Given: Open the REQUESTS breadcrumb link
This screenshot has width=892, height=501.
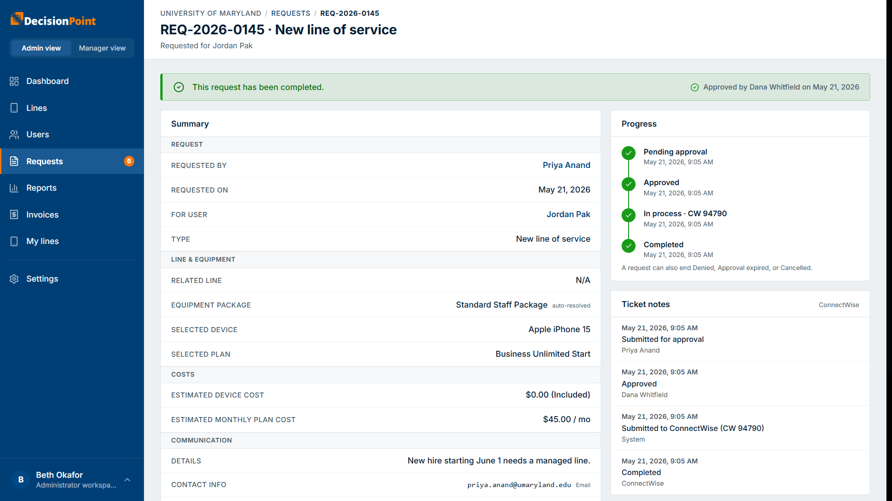Looking at the screenshot, I should click(x=291, y=13).
